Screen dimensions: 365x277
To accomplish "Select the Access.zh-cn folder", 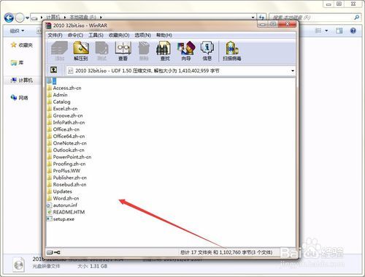I will (64, 88).
